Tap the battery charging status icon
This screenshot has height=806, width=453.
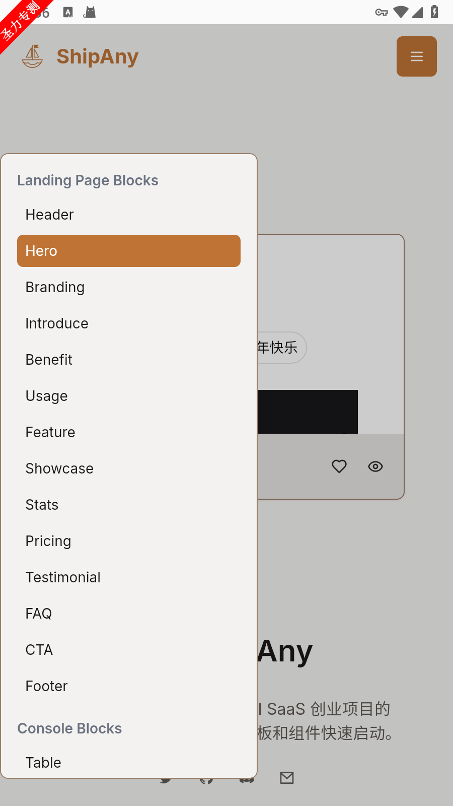pos(434,12)
